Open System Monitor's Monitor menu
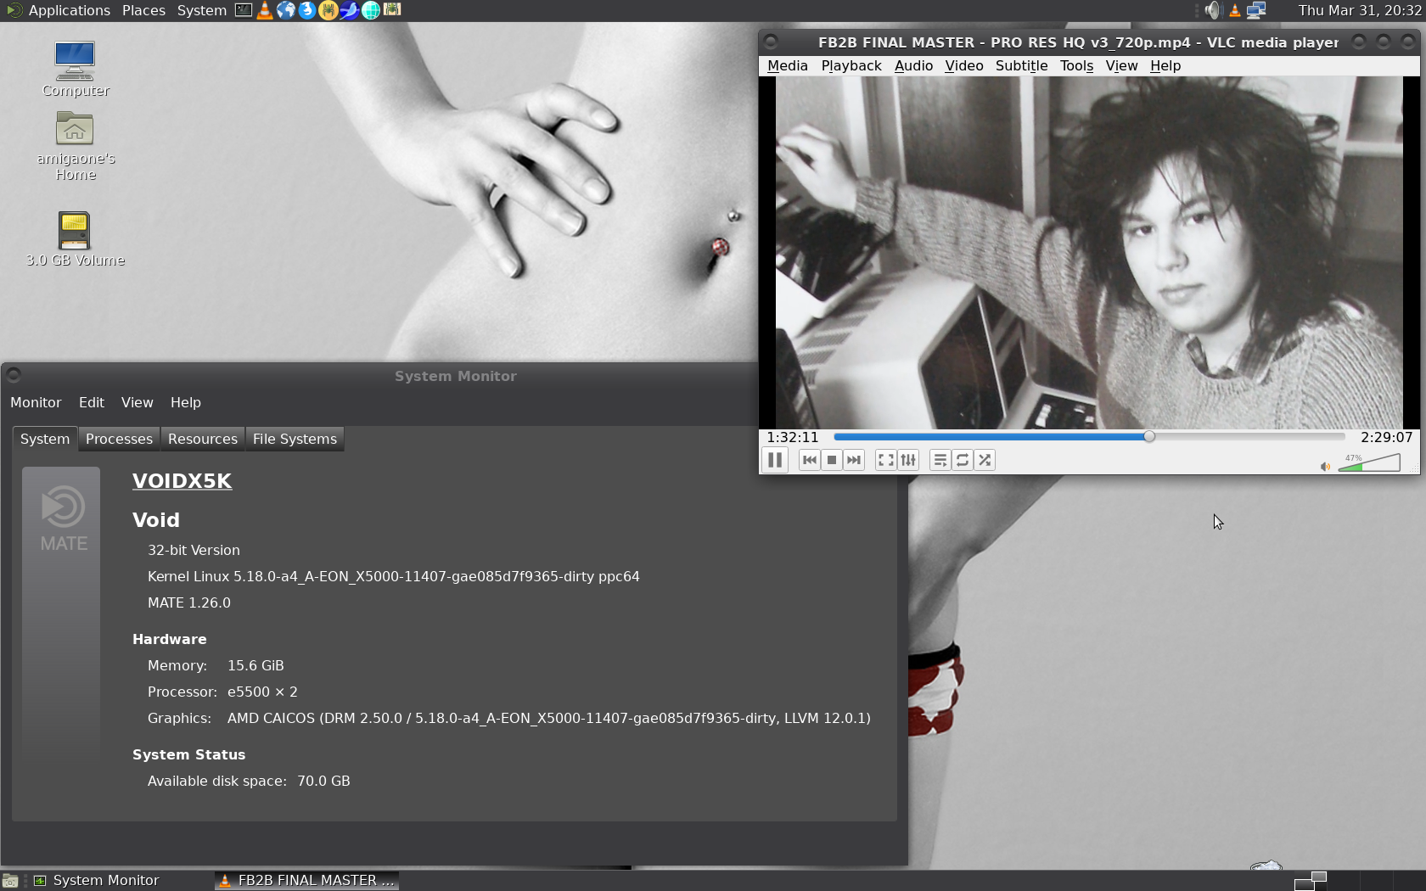 tap(36, 402)
